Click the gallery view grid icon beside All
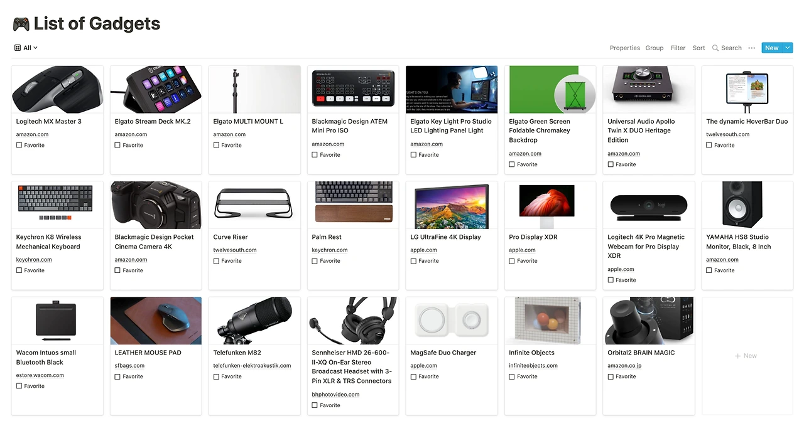Screen dimensions: 804x426 18,48
